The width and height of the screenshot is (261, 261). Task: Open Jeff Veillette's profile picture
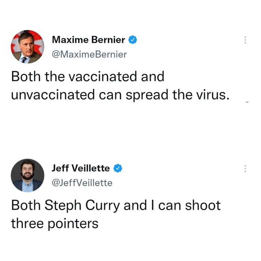click(x=27, y=175)
